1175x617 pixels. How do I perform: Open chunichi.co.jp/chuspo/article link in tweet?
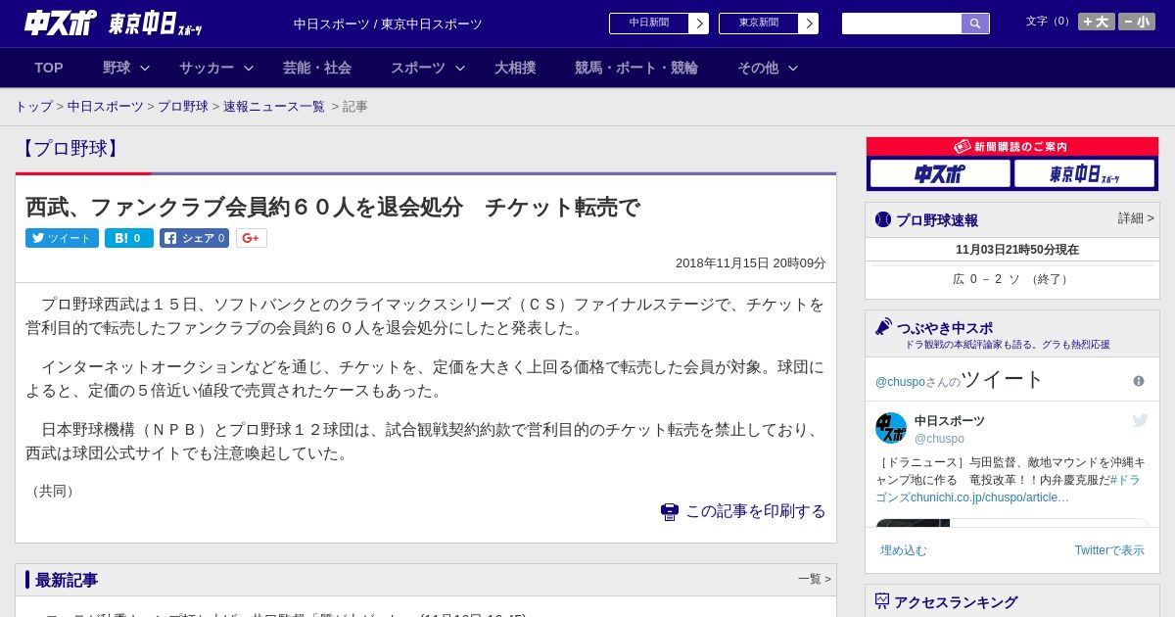pos(989,498)
